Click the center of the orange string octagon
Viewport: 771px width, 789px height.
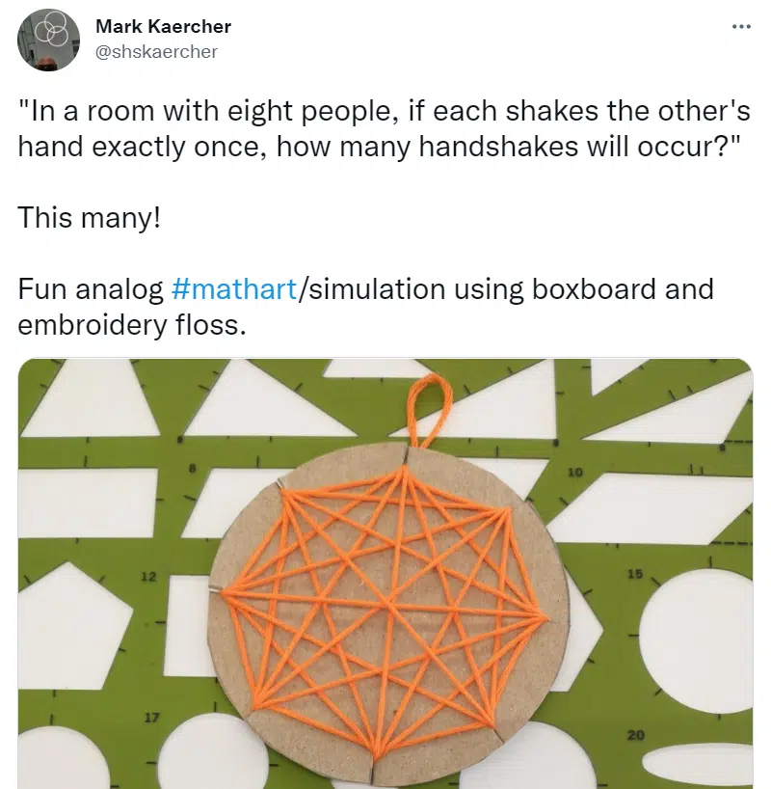point(387,608)
